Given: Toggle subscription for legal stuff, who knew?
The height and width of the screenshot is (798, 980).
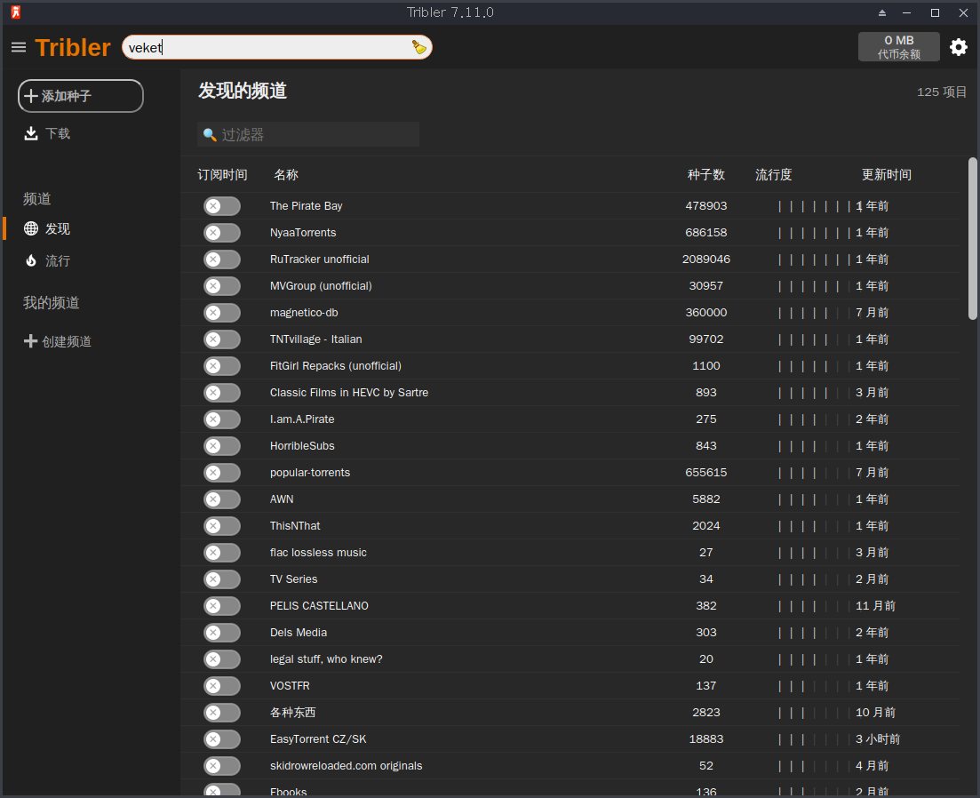Looking at the screenshot, I should pyautogui.click(x=222, y=659).
